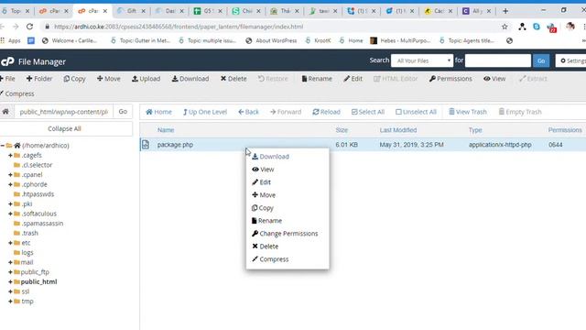Expand the public_html folder node

click(10, 281)
